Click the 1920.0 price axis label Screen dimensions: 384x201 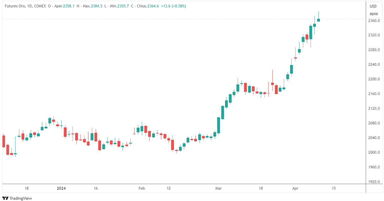(374, 182)
